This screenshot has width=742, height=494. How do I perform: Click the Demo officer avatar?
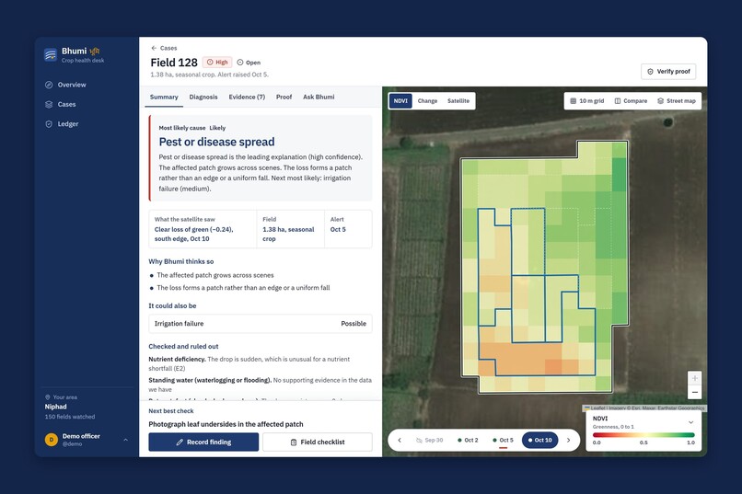point(52,440)
